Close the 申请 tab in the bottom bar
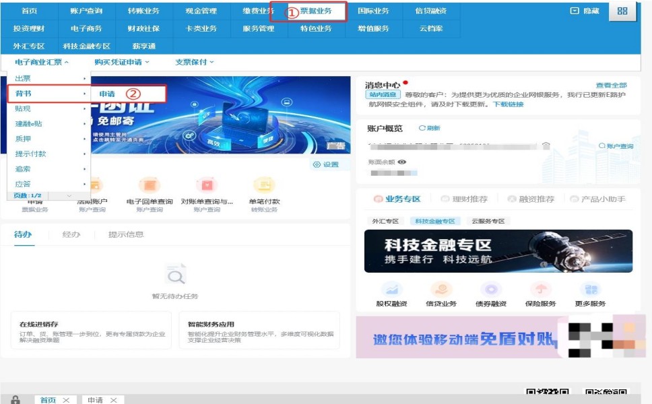Screen dimensions: 652x404 point(114,400)
